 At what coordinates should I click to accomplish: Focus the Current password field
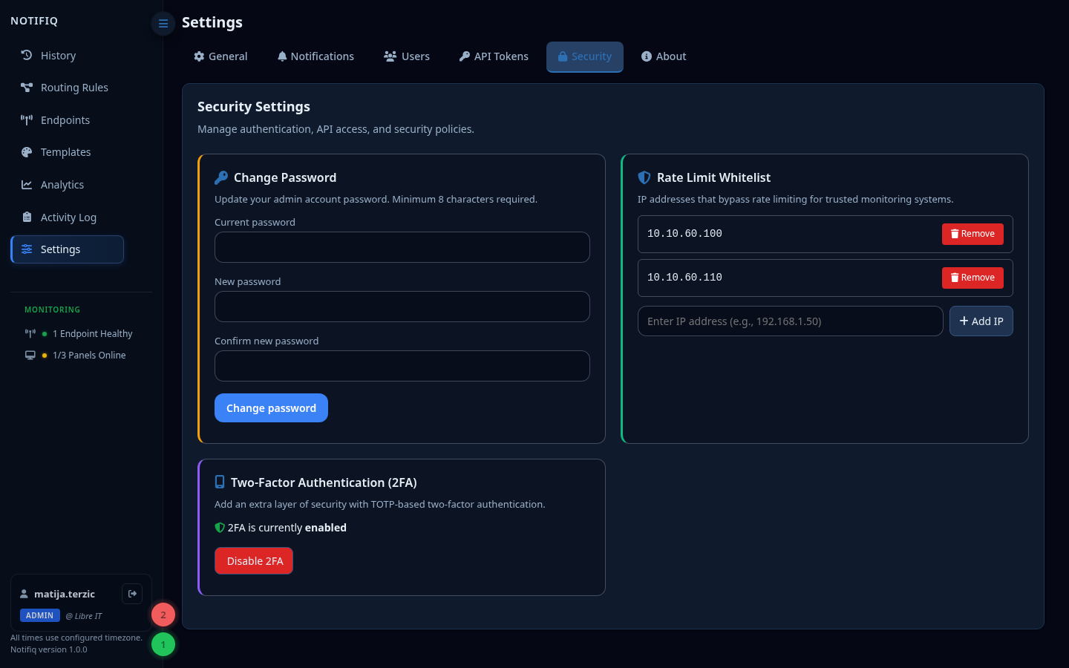click(402, 247)
